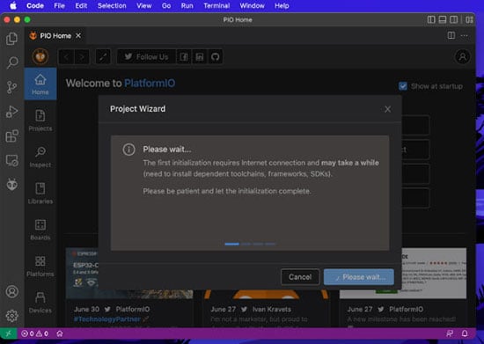The width and height of the screenshot is (484, 344).
Task: Select the PIO Home tab
Action: [x=55, y=36]
